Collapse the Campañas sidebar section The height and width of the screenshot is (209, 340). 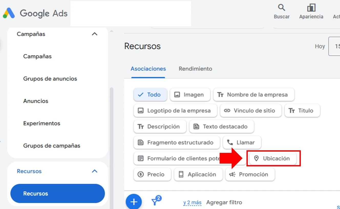click(x=94, y=34)
